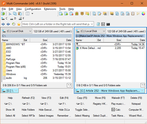This screenshot has width=147, height=124.
Task: Select the [C:] \ tab in the left panel
Action: click(10, 91)
